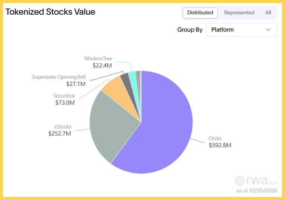Click the as of 03/25/2026 date text

pyautogui.click(x=257, y=191)
